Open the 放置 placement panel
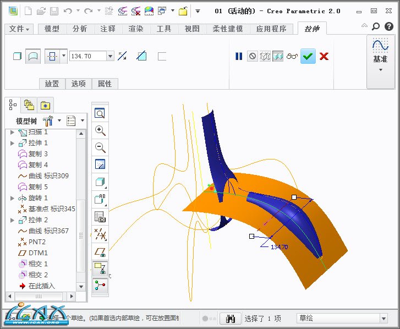 coord(52,84)
